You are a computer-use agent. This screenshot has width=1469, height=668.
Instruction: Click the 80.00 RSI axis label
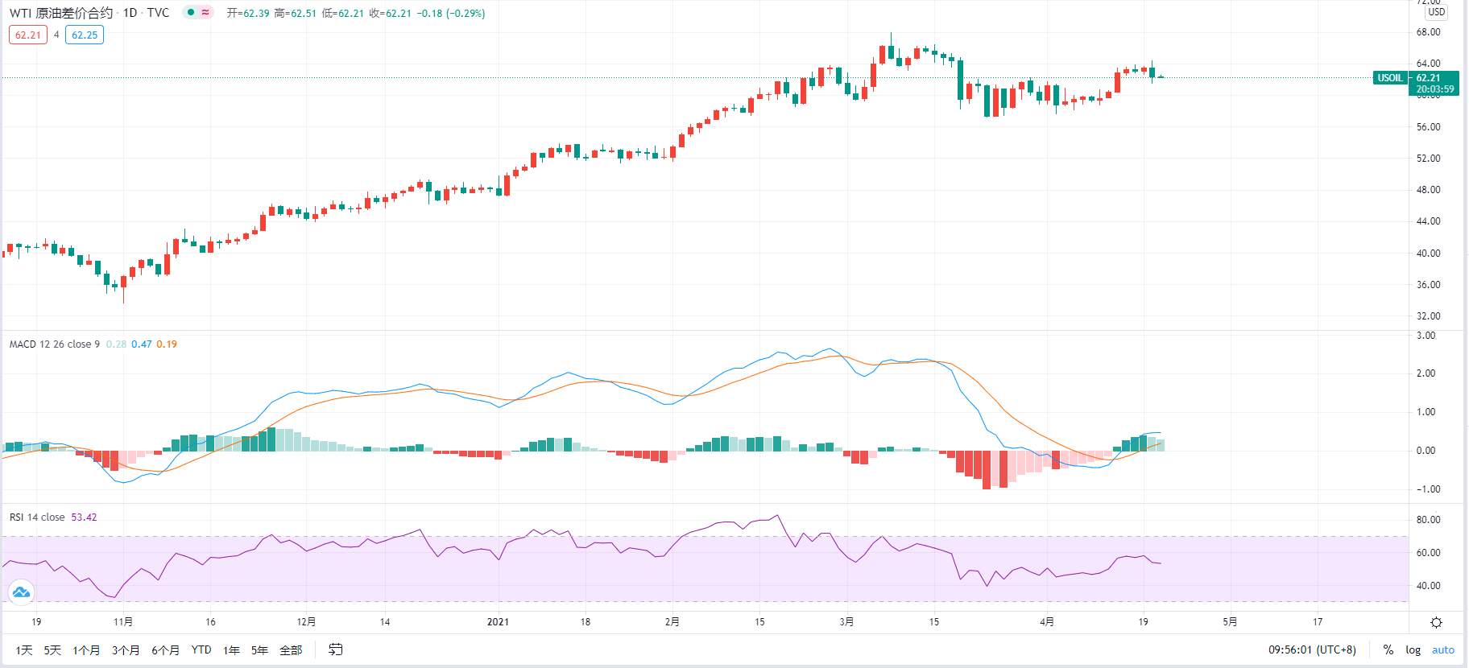coord(1429,519)
